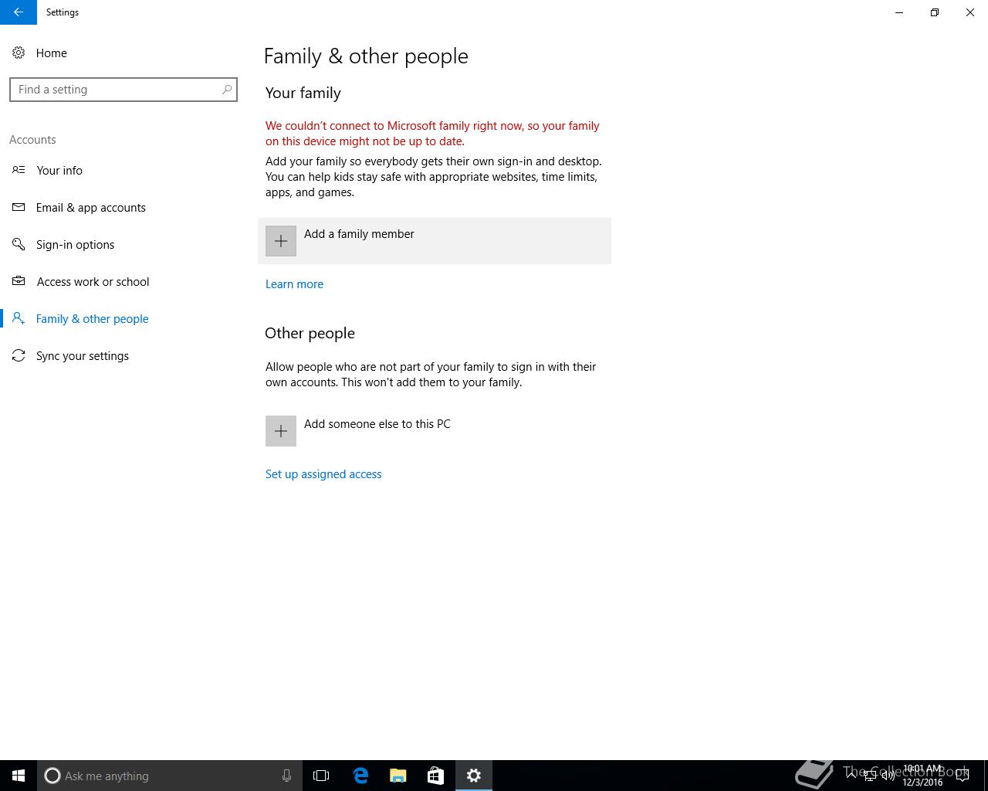
Task: Click the Your family heading
Action: 303,93
